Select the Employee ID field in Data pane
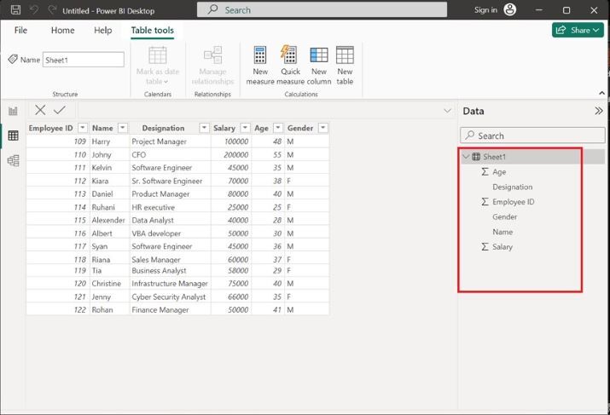This screenshot has height=415, width=610. click(514, 202)
